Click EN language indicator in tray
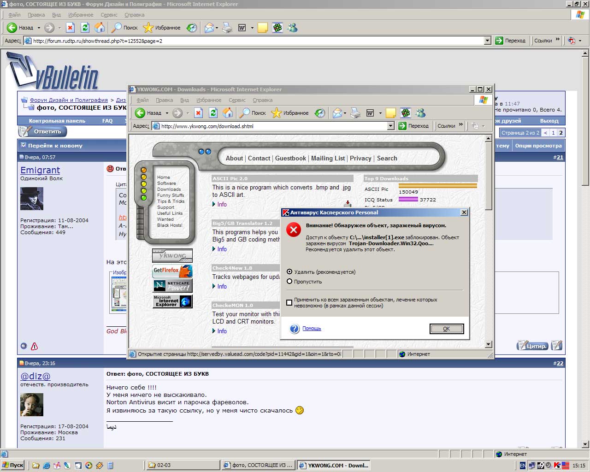This screenshot has width=590, height=472. click(522, 466)
